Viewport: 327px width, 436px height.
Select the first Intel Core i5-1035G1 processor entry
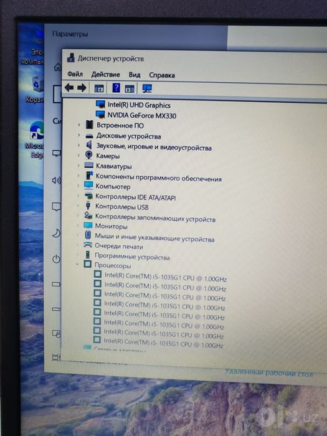[x=166, y=277]
